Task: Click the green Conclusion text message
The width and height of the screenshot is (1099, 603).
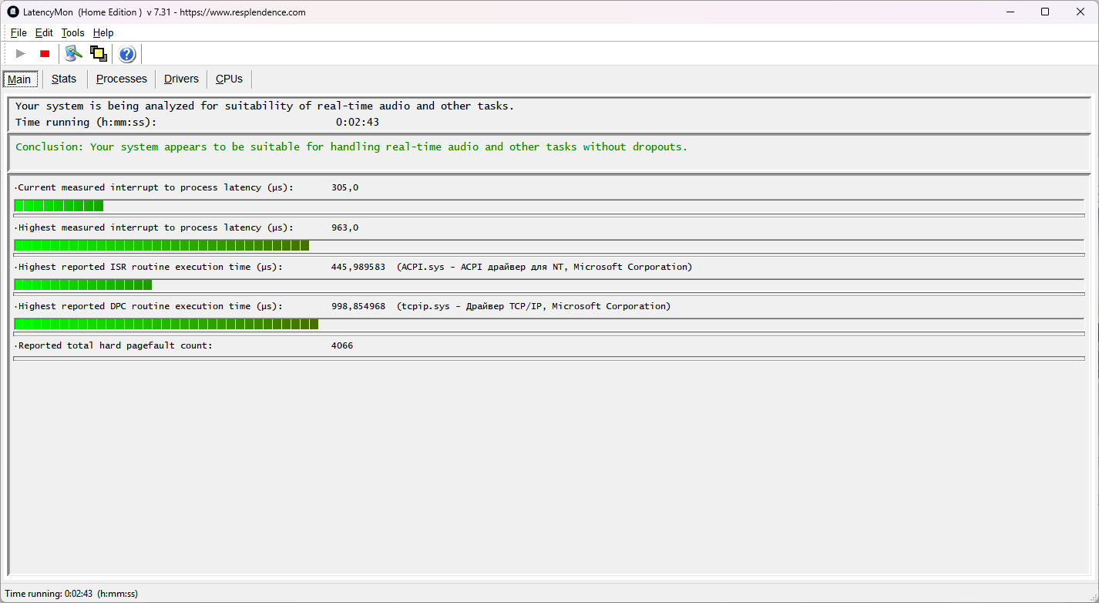Action: (351, 147)
